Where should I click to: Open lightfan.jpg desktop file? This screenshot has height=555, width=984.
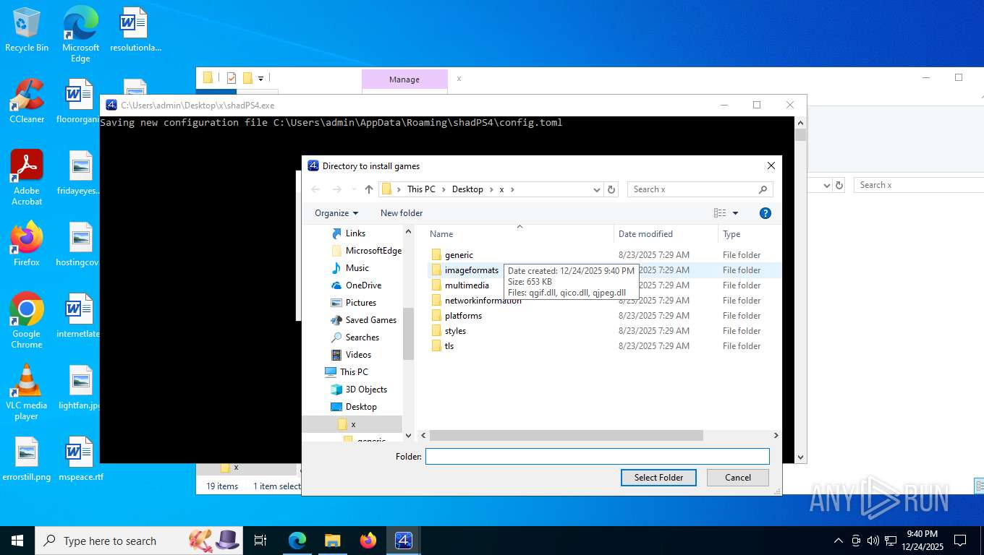pyautogui.click(x=80, y=388)
